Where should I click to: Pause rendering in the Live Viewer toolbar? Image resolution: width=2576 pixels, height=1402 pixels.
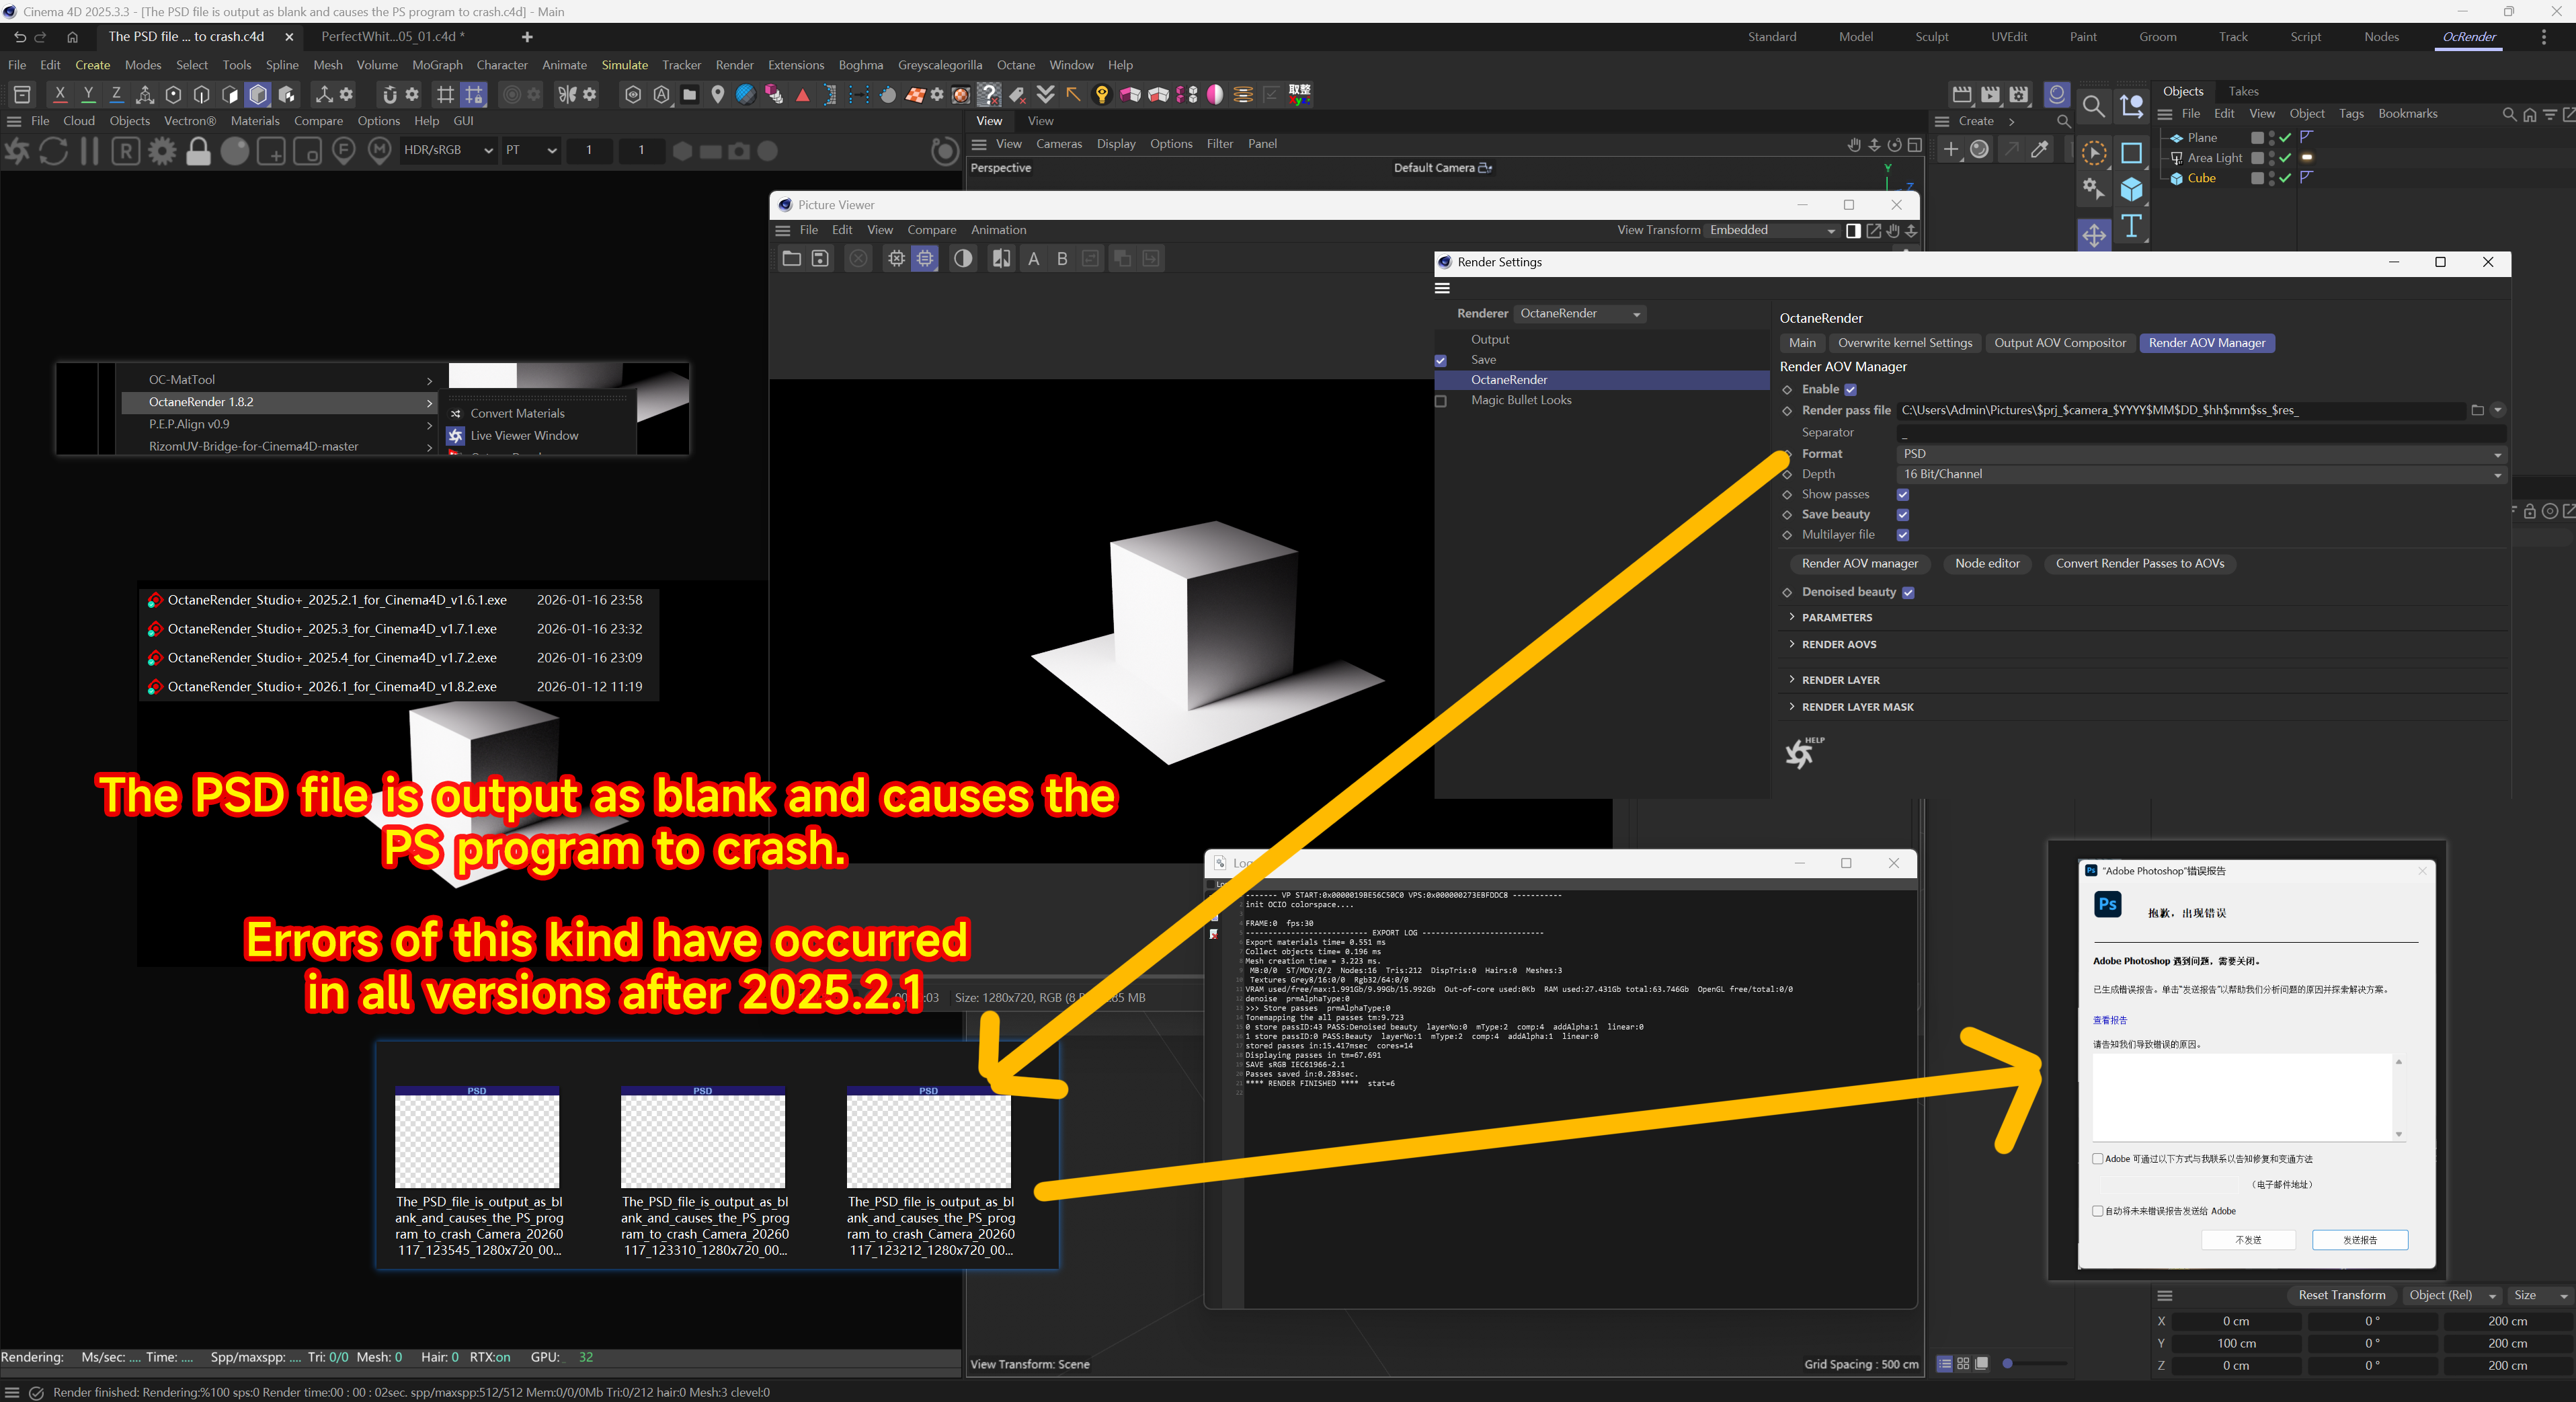89,151
